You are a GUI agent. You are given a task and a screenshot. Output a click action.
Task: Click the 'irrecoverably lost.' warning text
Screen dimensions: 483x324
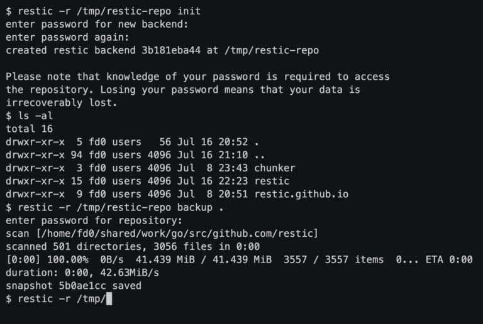[62, 103]
